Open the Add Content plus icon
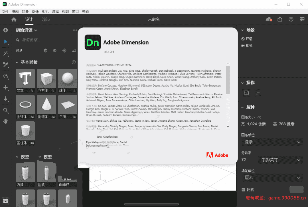Screen dimensions: 308x207 click(x=6, y=30)
